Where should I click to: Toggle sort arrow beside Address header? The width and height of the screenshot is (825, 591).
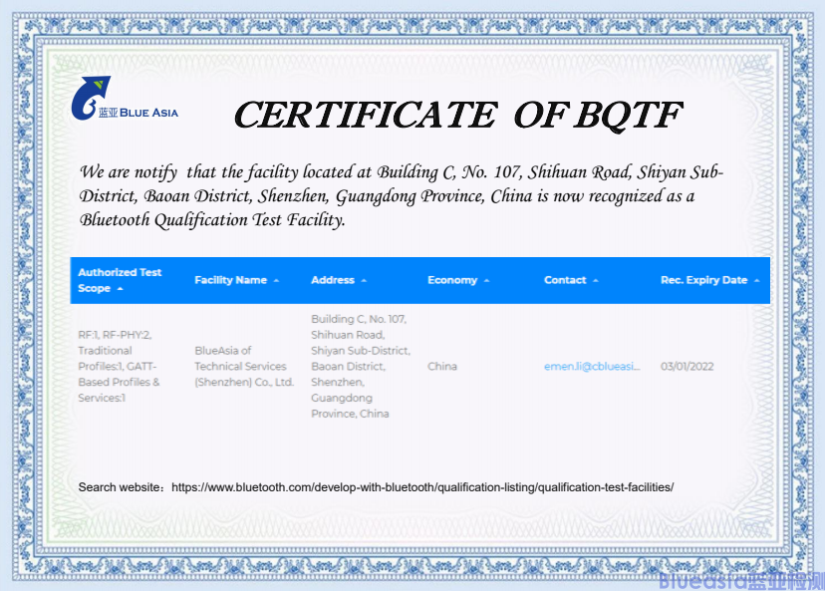(x=364, y=281)
